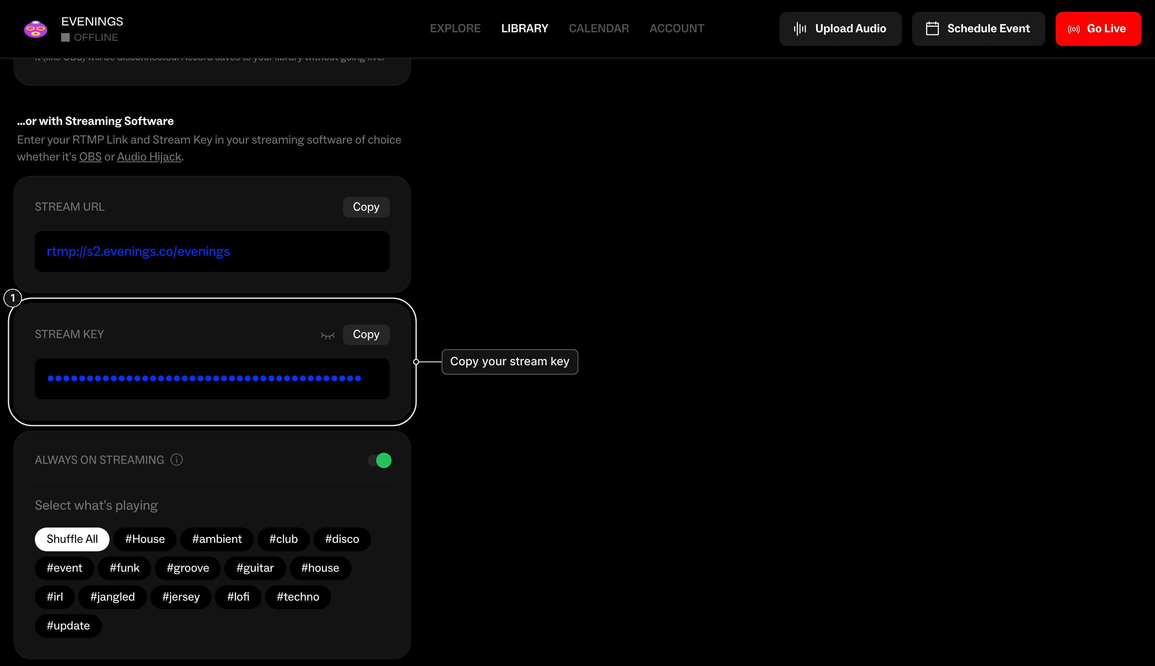Start broadcasting with Go Live

pos(1098,29)
